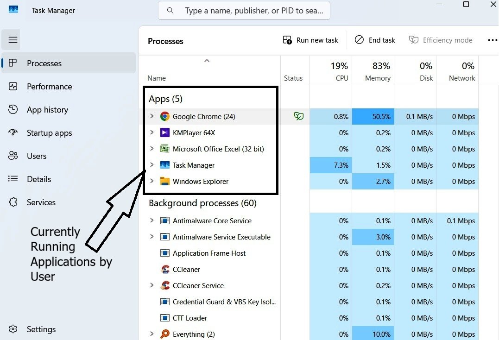The width and height of the screenshot is (499, 340).
Task: Click the Application Frame Host icon
Action: click(x=165, y=253)
